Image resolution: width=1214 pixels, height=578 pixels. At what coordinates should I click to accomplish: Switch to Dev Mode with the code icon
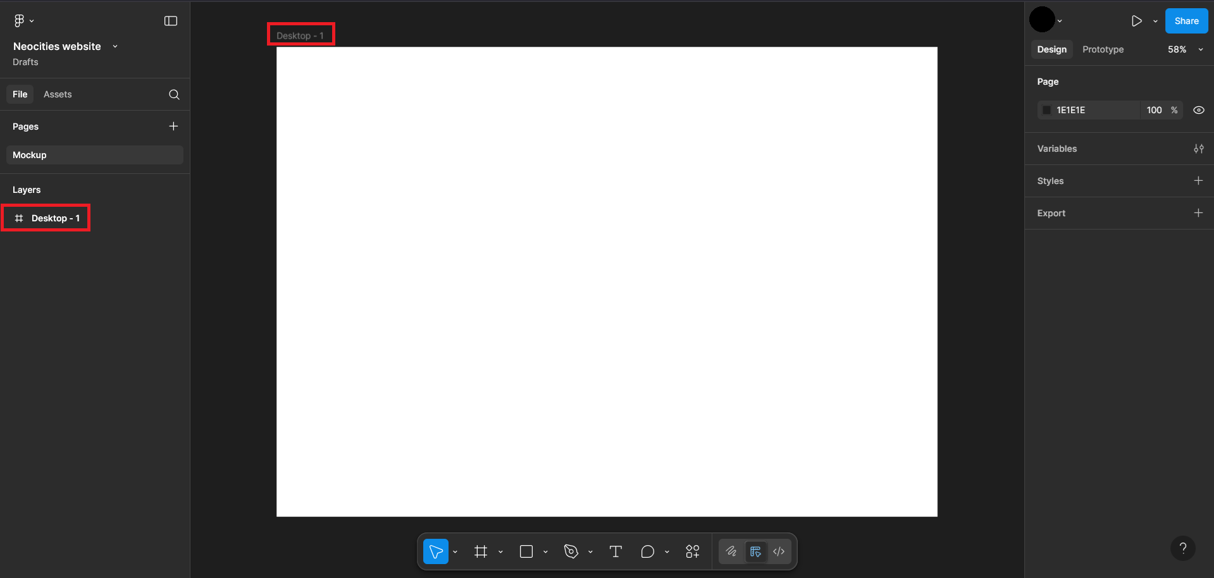click(779, 551)
